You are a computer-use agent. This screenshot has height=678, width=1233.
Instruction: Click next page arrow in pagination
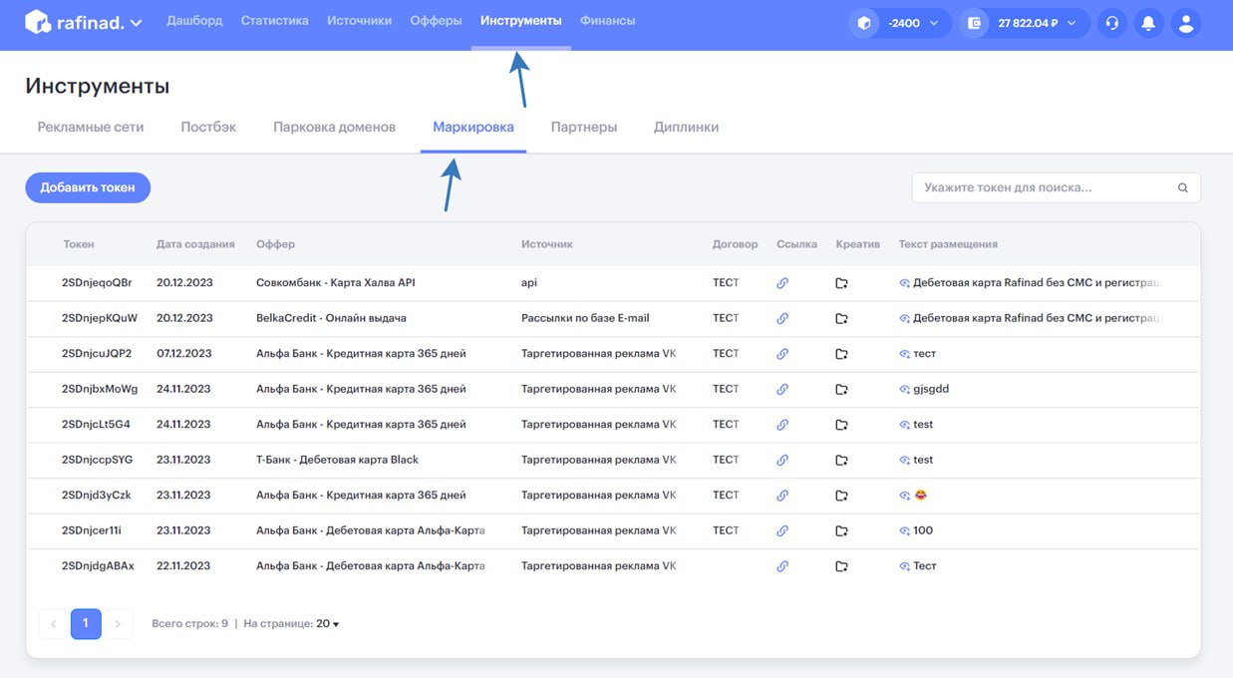pos(118,624)
